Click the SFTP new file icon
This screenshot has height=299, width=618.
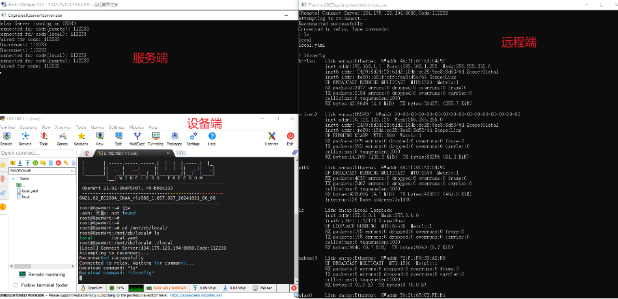pyautogui.click(x=51, y=162)
